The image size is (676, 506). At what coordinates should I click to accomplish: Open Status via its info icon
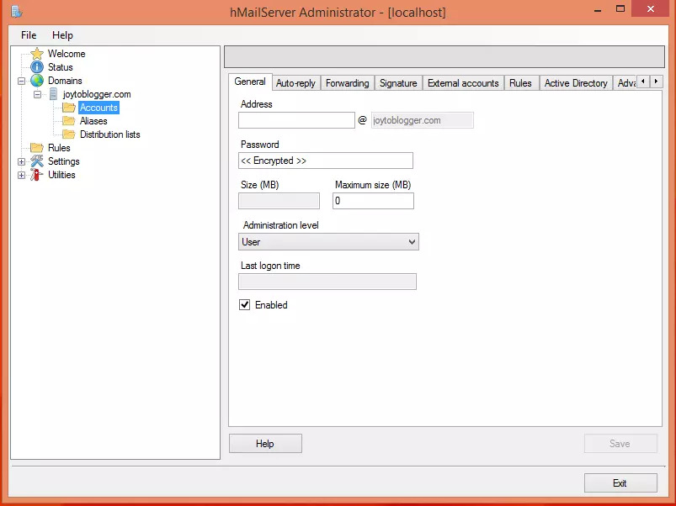pos(37,67)
